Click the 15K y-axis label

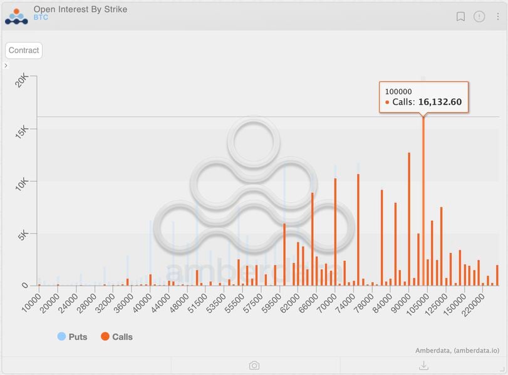click(x=22, y=133)
